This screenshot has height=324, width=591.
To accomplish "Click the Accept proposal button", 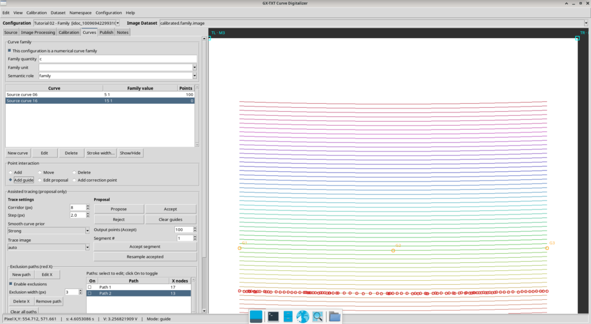I will [x=170, y=209].
